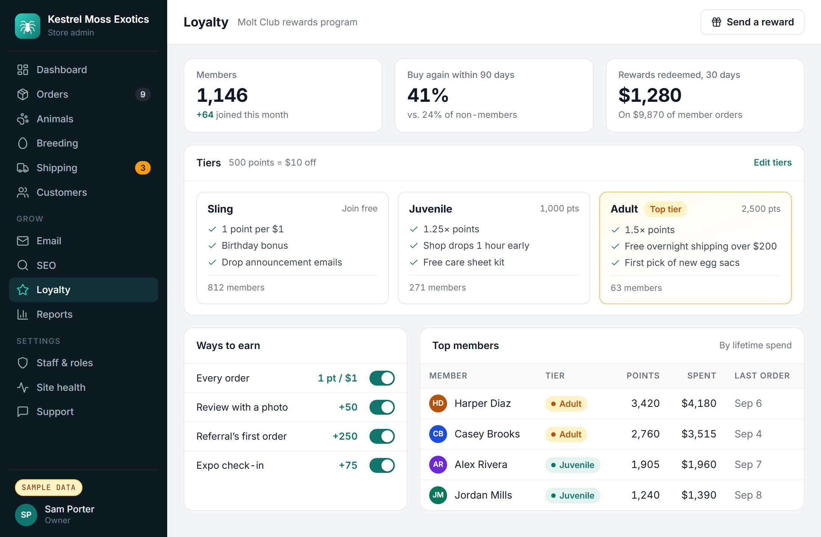Click the Support chat bubble icon
The image size is (821, 537).
point(23,412)
